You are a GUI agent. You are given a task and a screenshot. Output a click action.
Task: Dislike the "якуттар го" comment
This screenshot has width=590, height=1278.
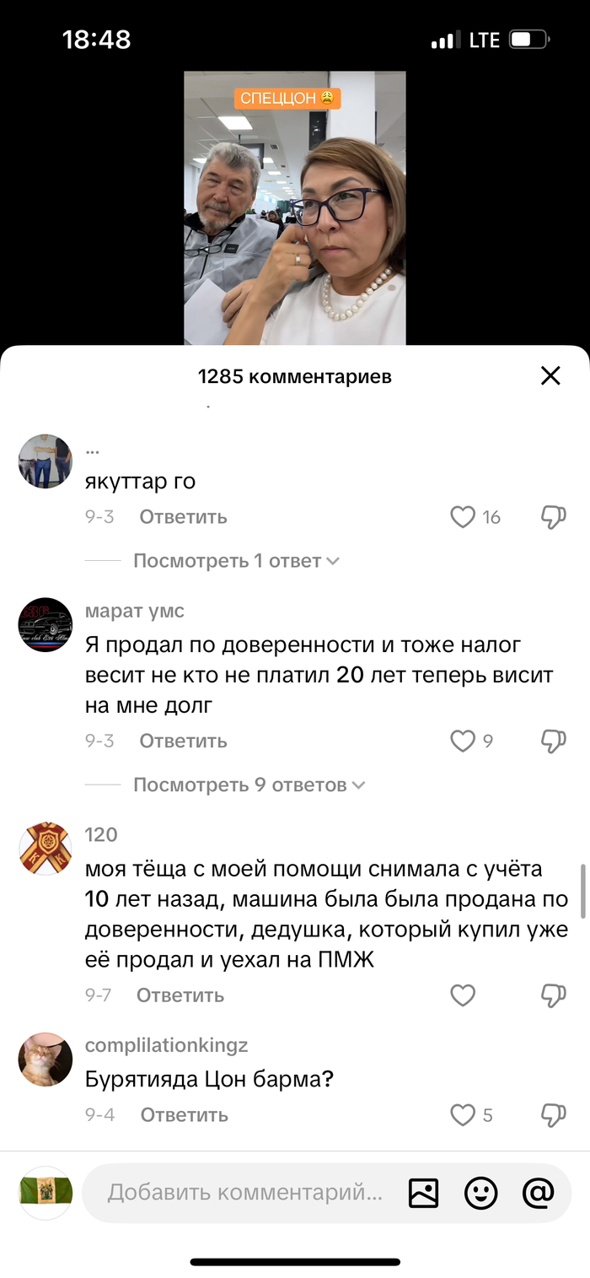553,517
